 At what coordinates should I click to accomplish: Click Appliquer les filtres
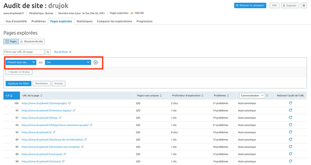coord(18,83)
